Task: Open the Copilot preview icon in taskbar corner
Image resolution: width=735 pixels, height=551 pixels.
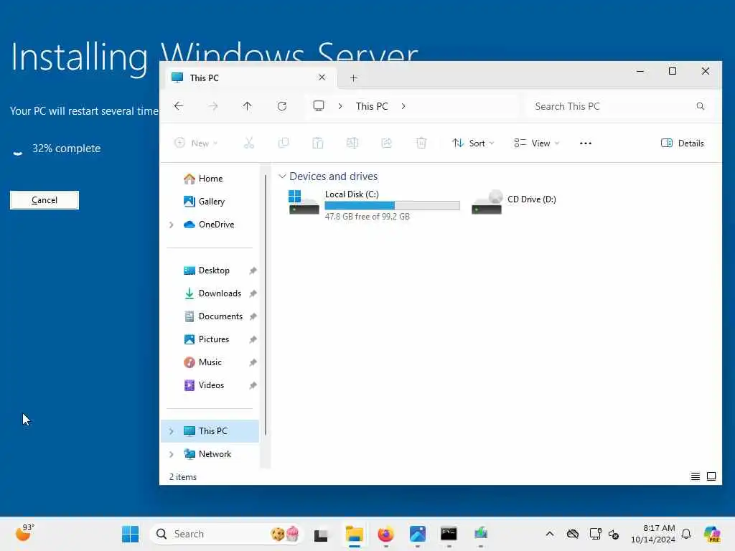Action: pos(712,534)
